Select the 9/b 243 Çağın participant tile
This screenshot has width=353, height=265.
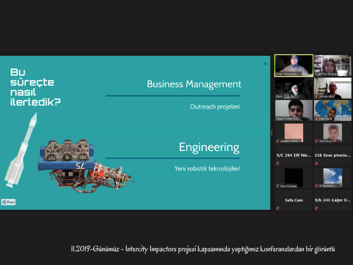332,200
